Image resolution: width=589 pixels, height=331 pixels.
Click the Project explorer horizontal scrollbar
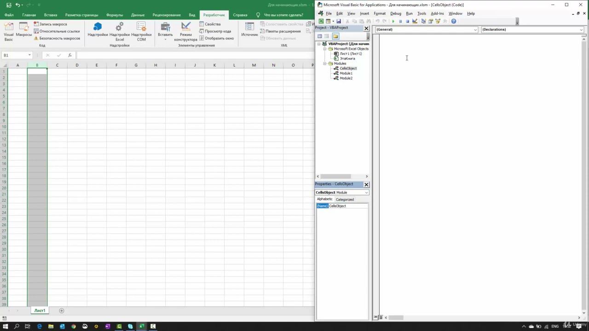click(x=335, y=177)
